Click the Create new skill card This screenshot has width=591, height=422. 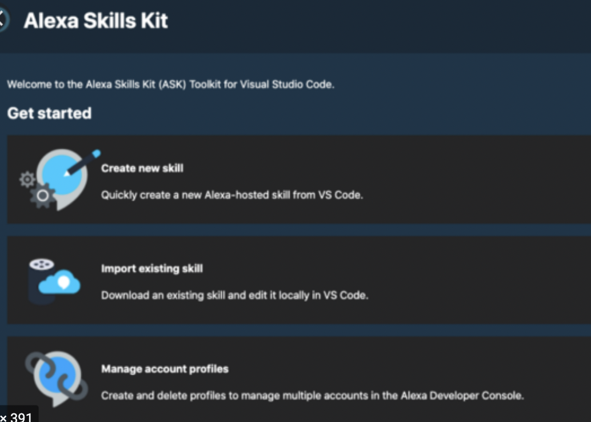coord(295,179)
